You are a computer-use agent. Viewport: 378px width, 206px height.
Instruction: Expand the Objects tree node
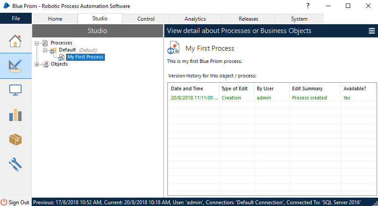pyautogui.click(x=37, y=64)
